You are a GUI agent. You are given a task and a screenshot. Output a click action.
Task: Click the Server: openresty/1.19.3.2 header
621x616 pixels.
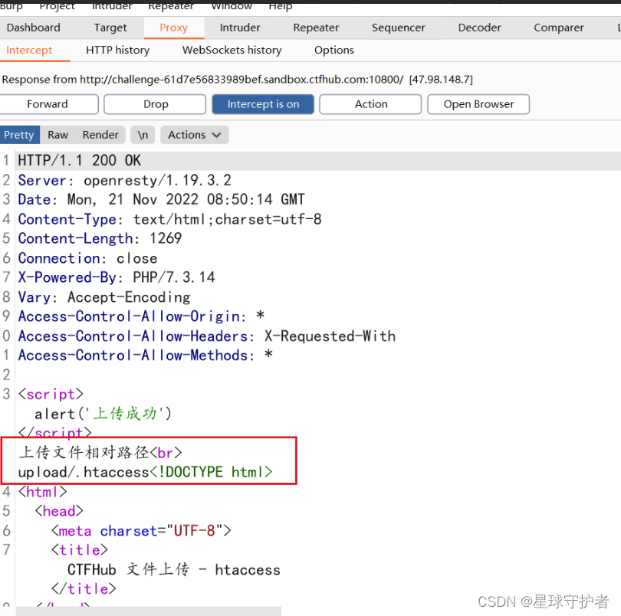125,181
